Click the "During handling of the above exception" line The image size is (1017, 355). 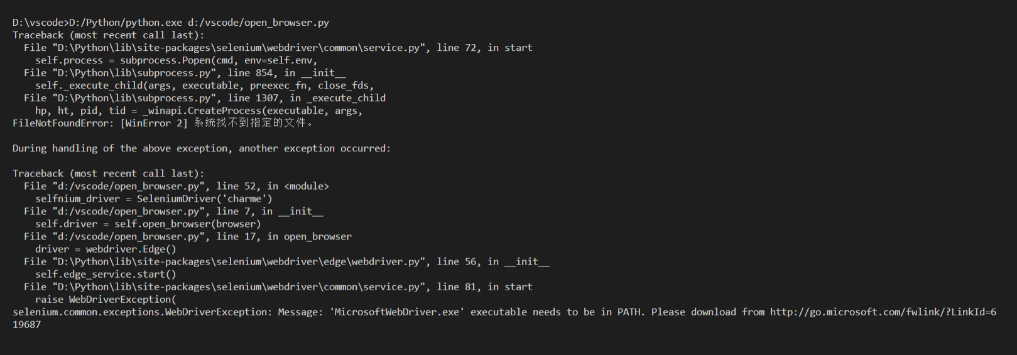pyautogui.click(x=201, y=148)
